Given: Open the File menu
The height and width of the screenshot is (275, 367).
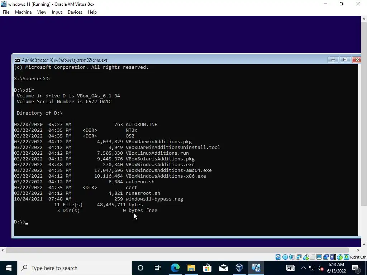Looking at the screenshot, I should [6, 12].
